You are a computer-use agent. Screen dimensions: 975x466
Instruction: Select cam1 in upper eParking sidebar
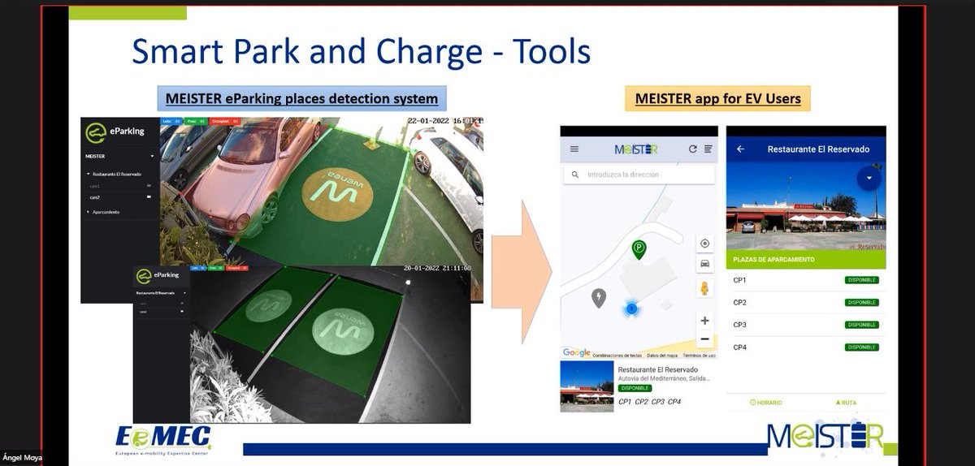pyautogui.click(x=95, y=186)
